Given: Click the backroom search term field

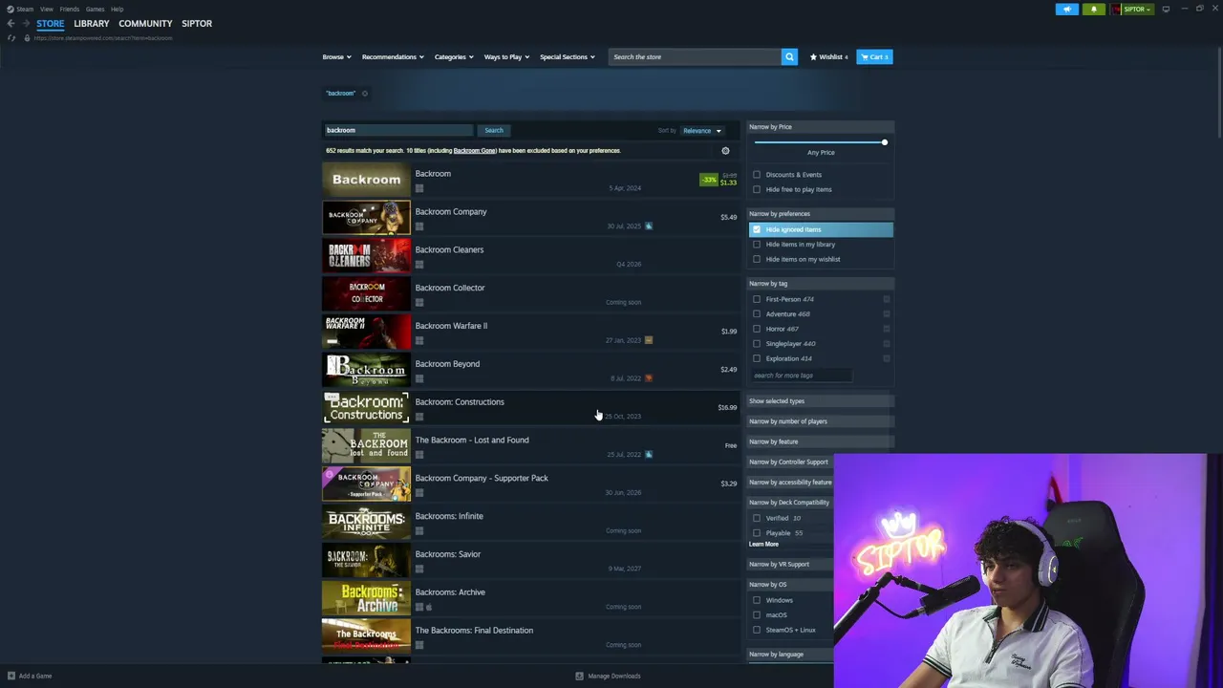Looking at the screenshot, I should coord(398,130).
